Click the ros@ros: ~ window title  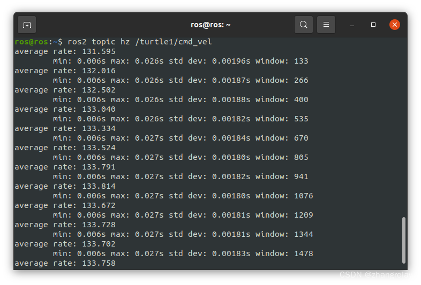coord(210,25)
